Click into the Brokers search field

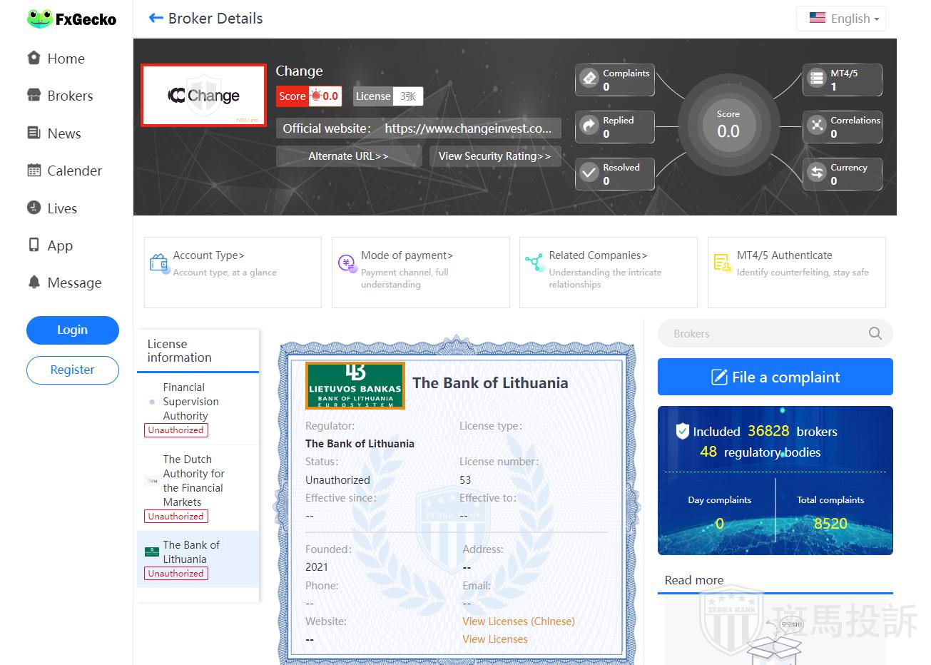coord(763,333)
